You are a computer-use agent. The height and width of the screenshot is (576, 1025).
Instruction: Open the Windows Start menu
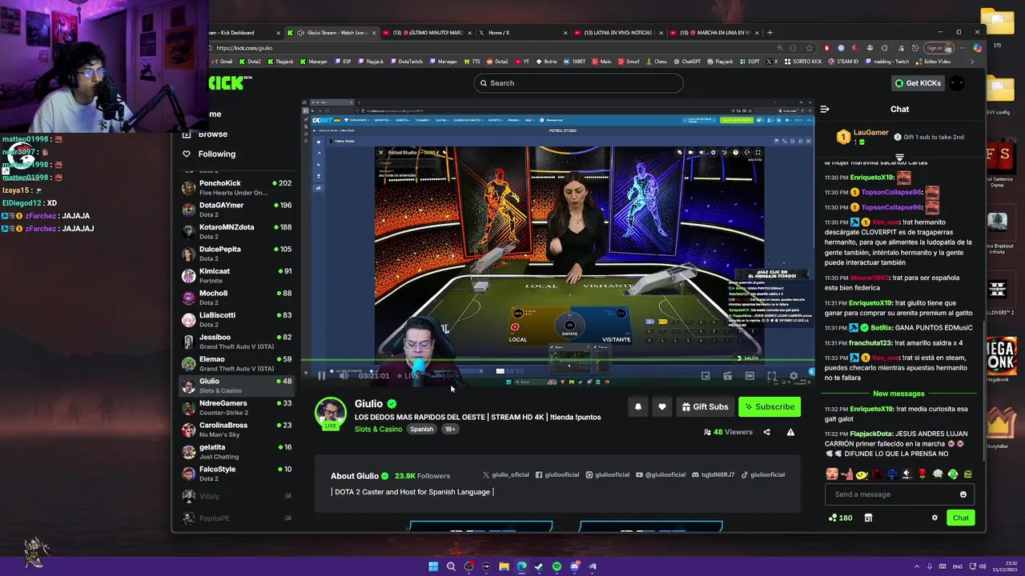pos(433,566)
